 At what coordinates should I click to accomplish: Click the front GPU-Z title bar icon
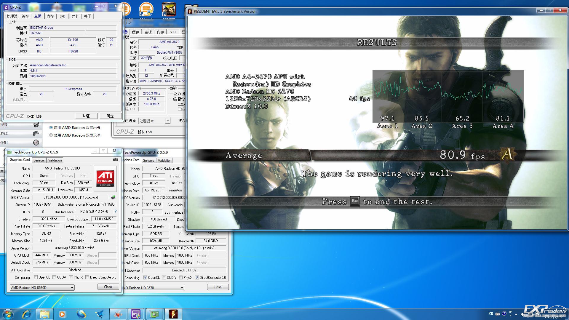(9, 152)
